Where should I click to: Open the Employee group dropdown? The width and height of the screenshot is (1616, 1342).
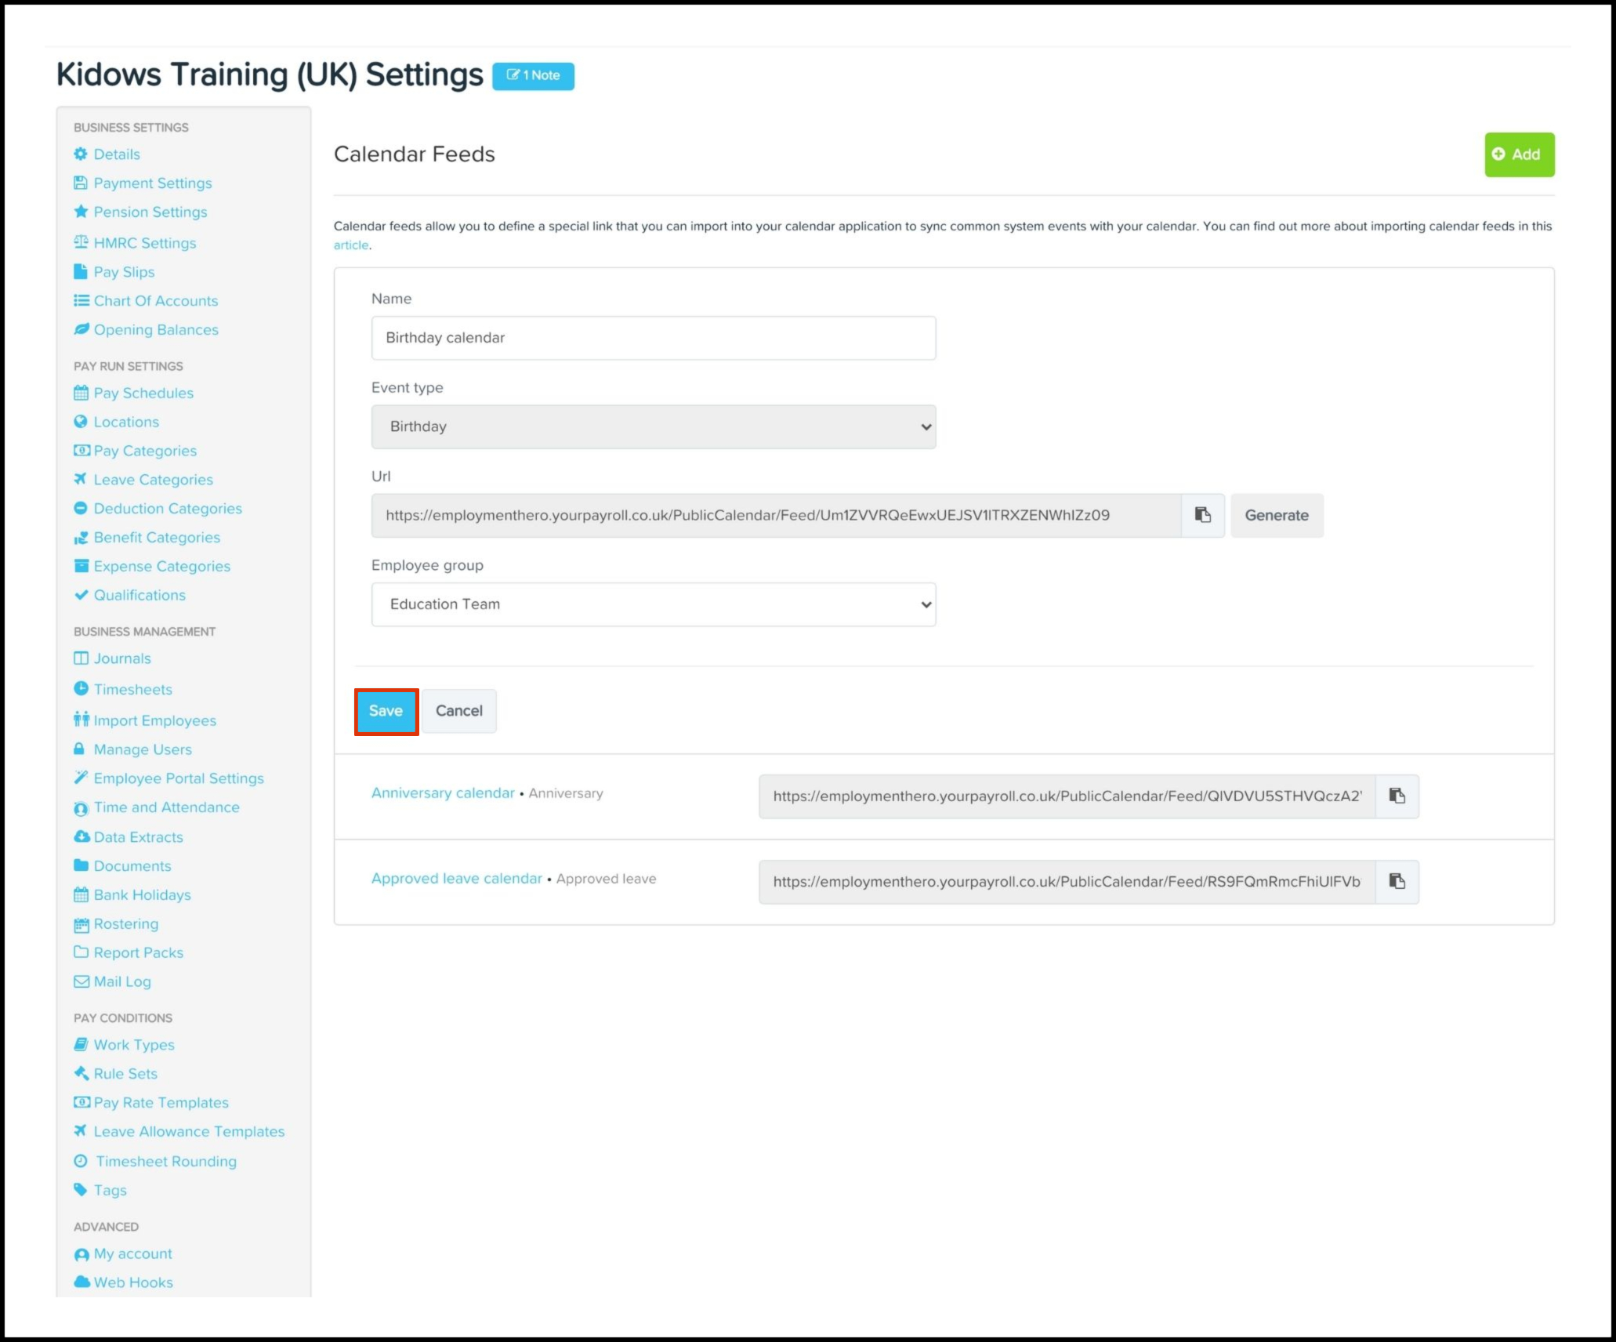tap(653, 604)
